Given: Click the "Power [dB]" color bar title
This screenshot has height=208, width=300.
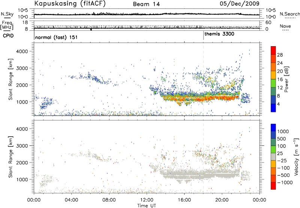Looking at the screenshot, I should tap(286, 79).
